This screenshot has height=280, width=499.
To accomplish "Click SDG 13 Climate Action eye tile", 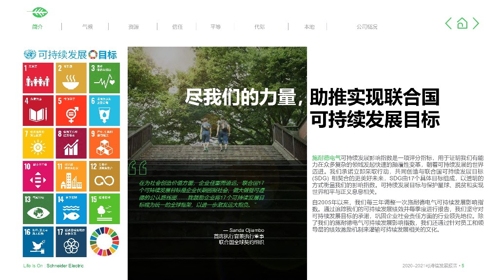I will (x=38, y=209).
